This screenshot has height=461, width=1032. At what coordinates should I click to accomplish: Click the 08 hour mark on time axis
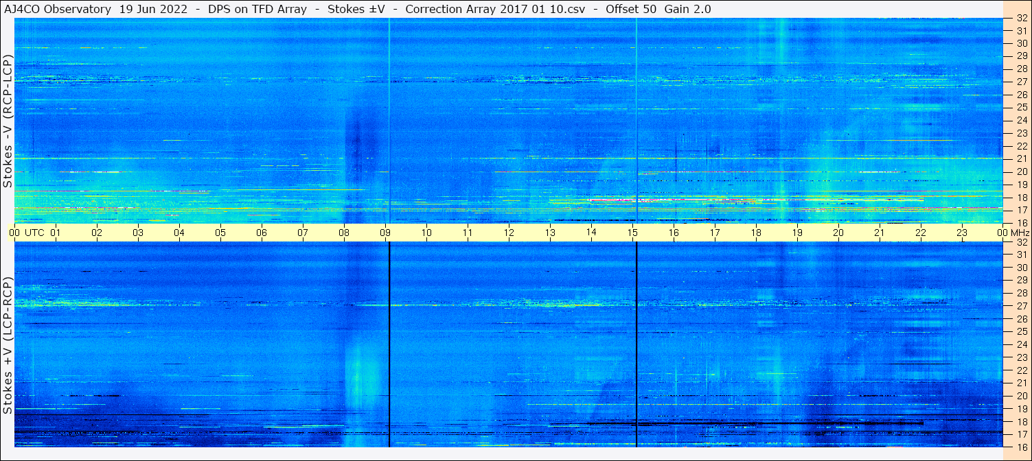(x=344, y=233)
